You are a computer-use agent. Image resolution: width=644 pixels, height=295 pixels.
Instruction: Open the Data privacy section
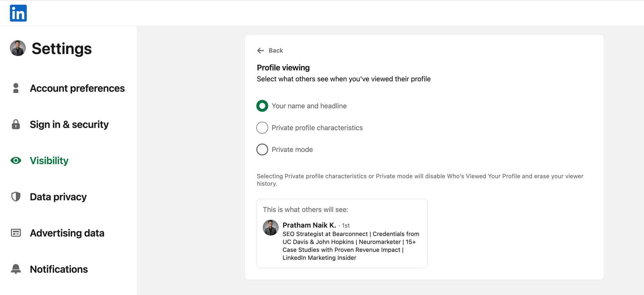pyautogui.click(x=58, y=197)
